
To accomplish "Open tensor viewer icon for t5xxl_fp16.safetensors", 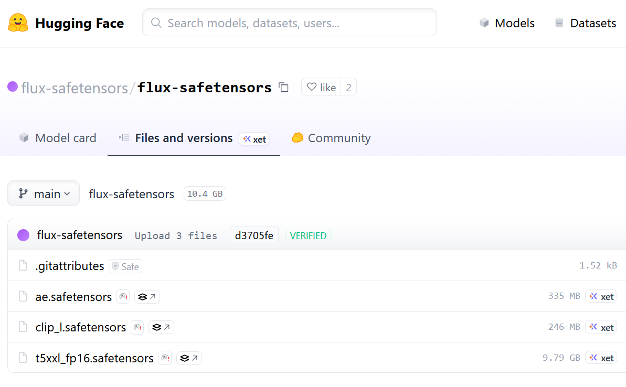I will [x=189, y=358].
